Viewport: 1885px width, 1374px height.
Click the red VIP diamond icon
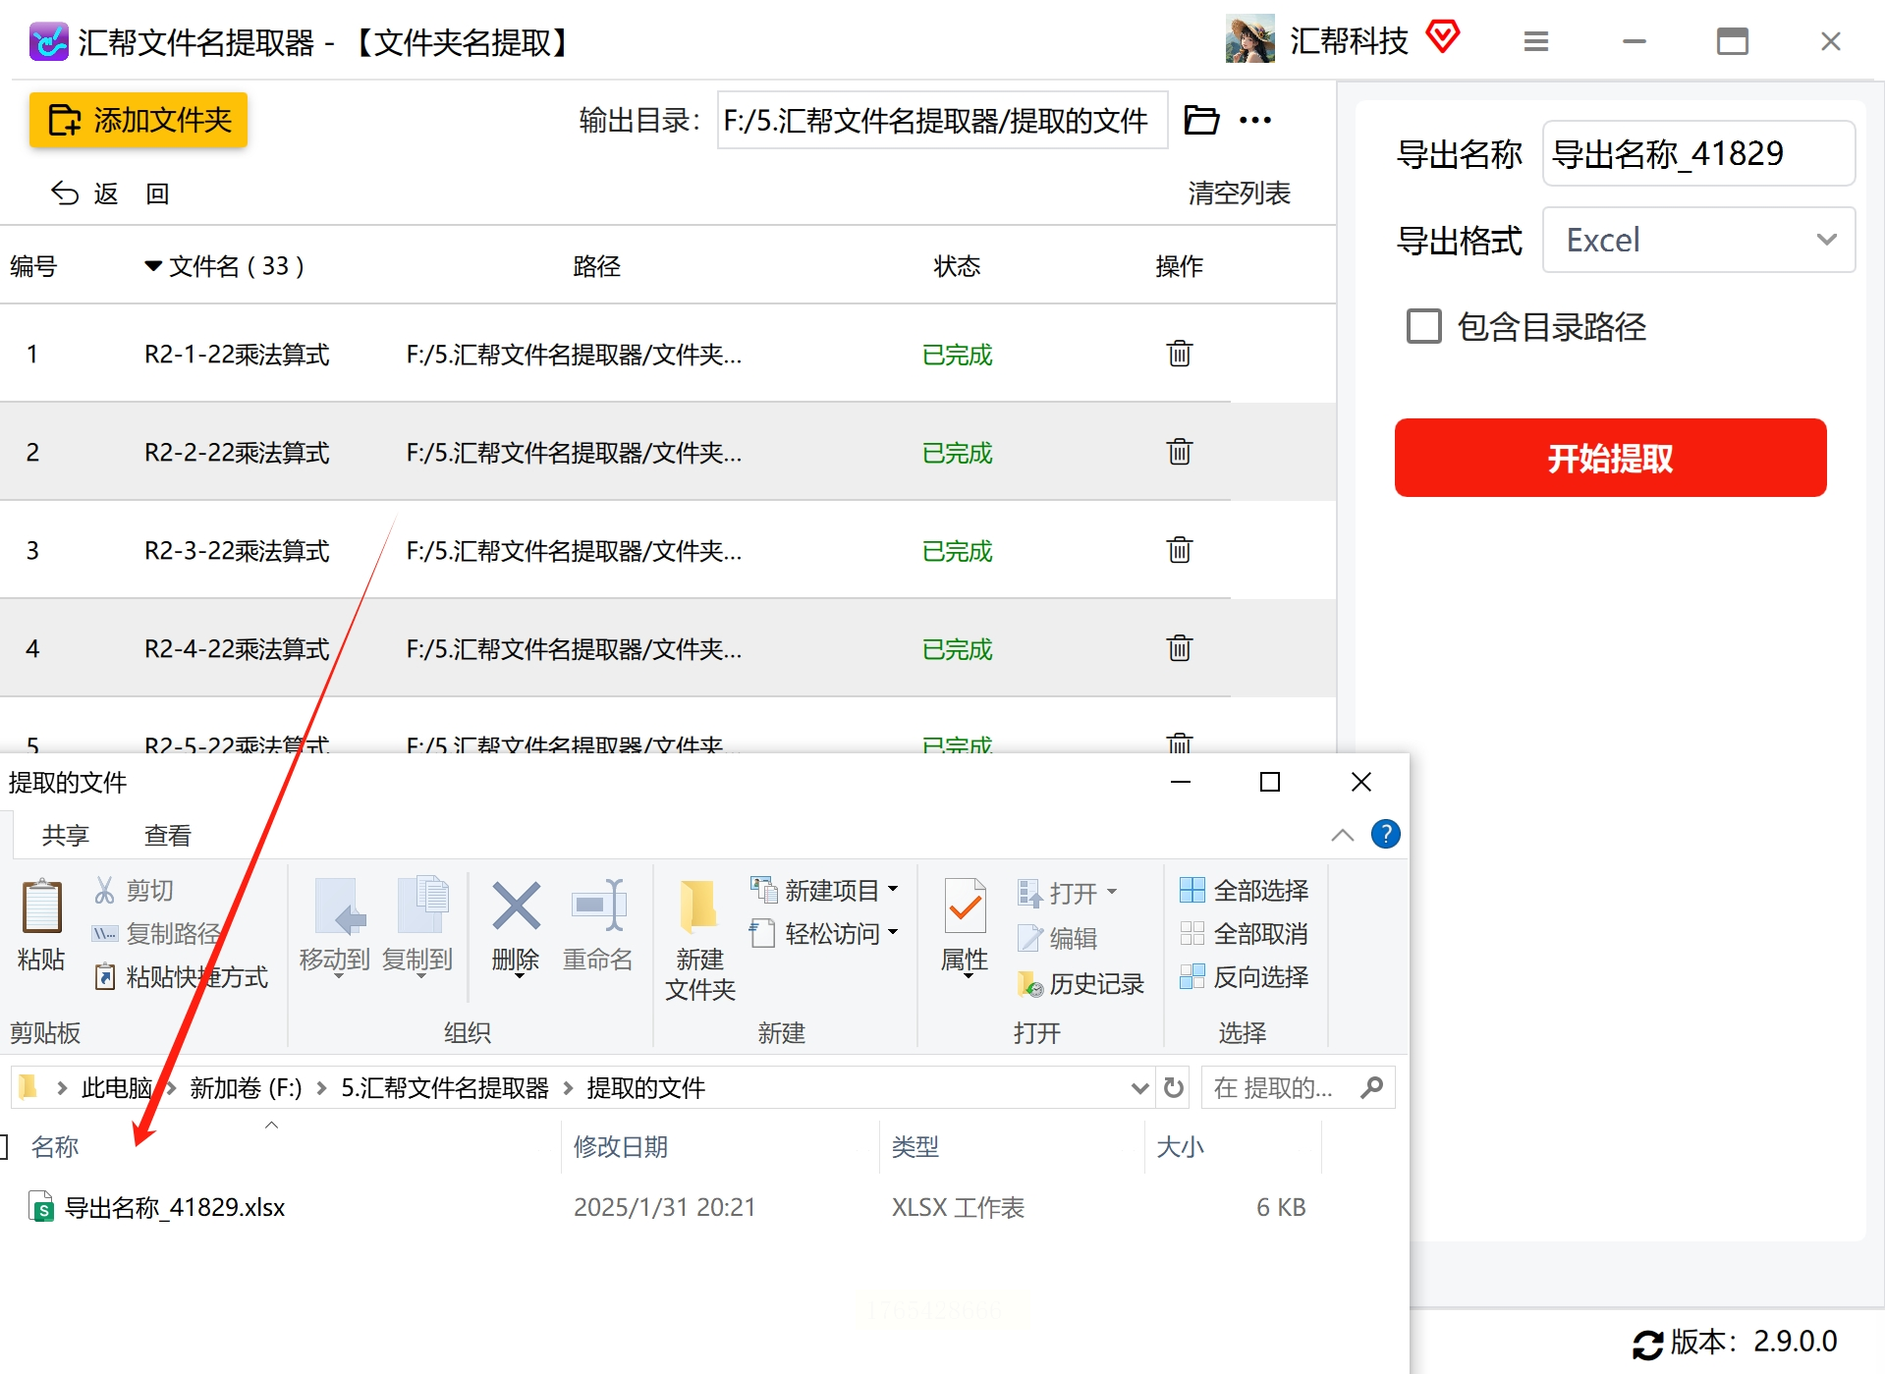click(x=1442, y=37)
